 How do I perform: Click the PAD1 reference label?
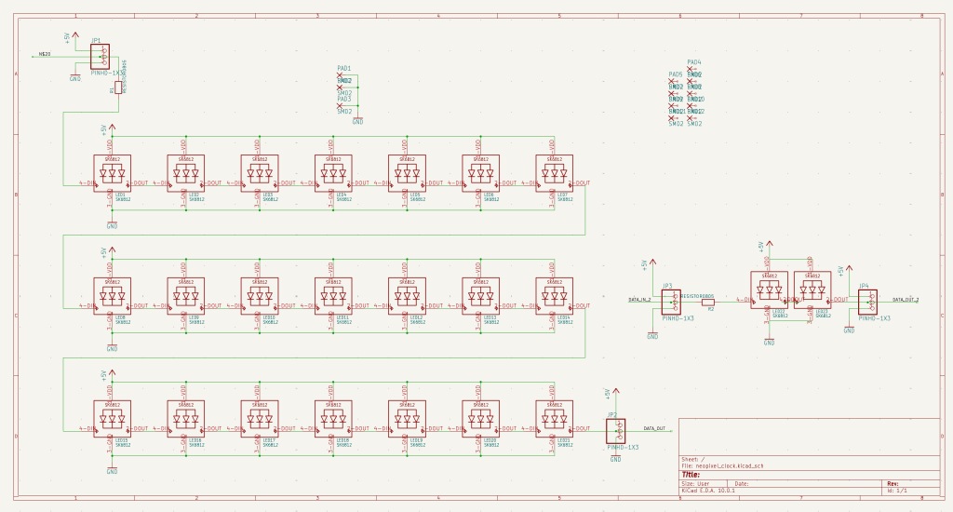pos(344,69)
